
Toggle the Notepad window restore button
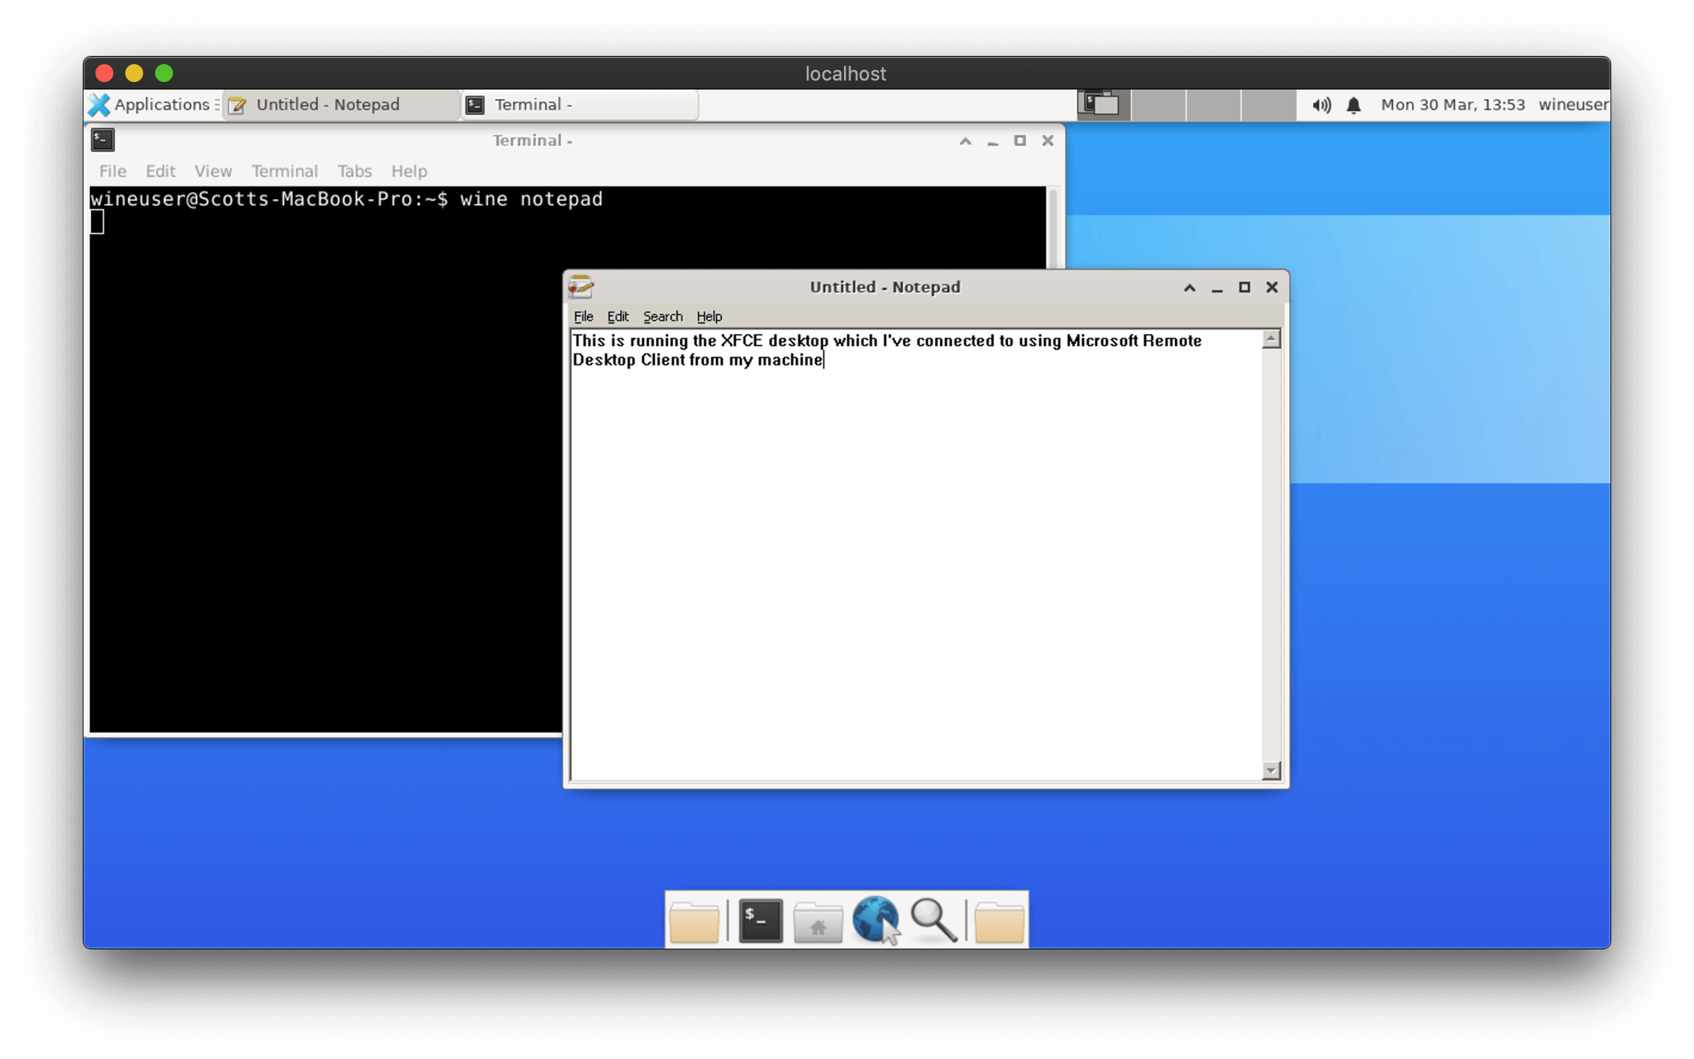click(1243, 286)
